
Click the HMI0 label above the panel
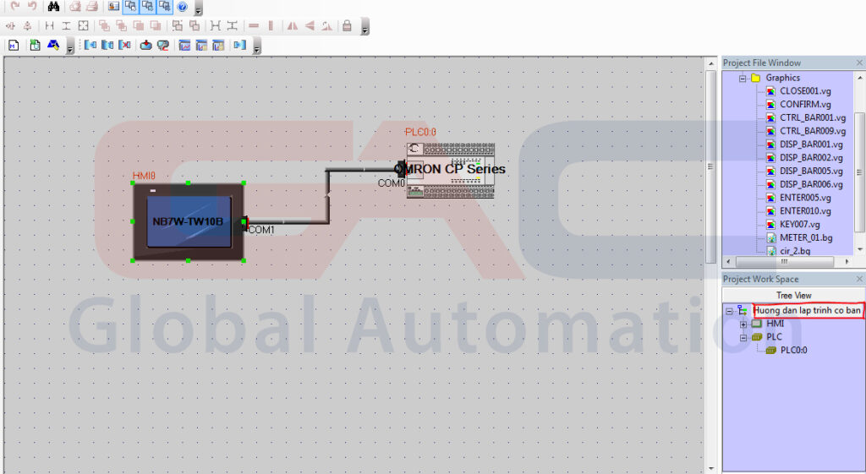tap(144, 176)
